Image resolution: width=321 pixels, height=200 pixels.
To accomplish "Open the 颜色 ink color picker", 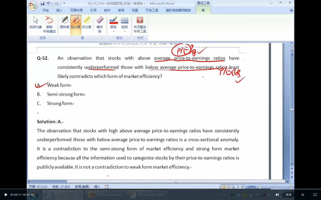I will pos(114,24).
